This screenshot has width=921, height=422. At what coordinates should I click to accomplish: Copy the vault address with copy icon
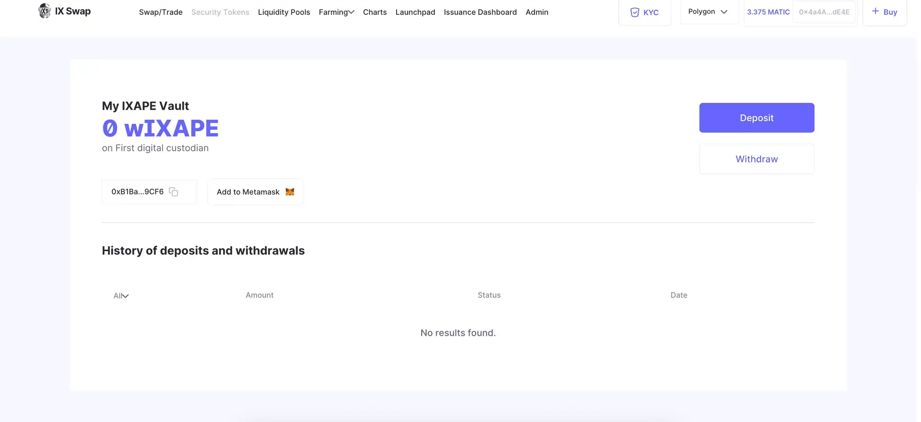[174, 192]
